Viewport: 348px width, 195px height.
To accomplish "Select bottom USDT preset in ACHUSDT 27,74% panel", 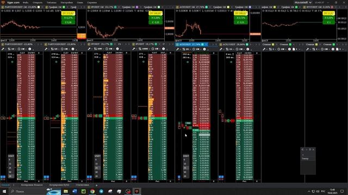I will pyautogui.click(x=185, y=176).
